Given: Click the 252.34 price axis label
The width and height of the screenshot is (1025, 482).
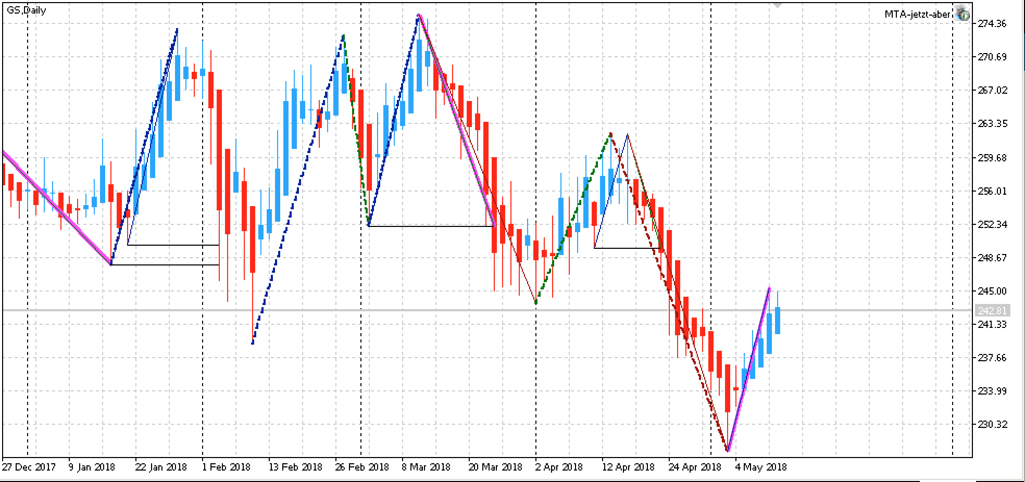Looking at the screenshot, I should [992, 224].
